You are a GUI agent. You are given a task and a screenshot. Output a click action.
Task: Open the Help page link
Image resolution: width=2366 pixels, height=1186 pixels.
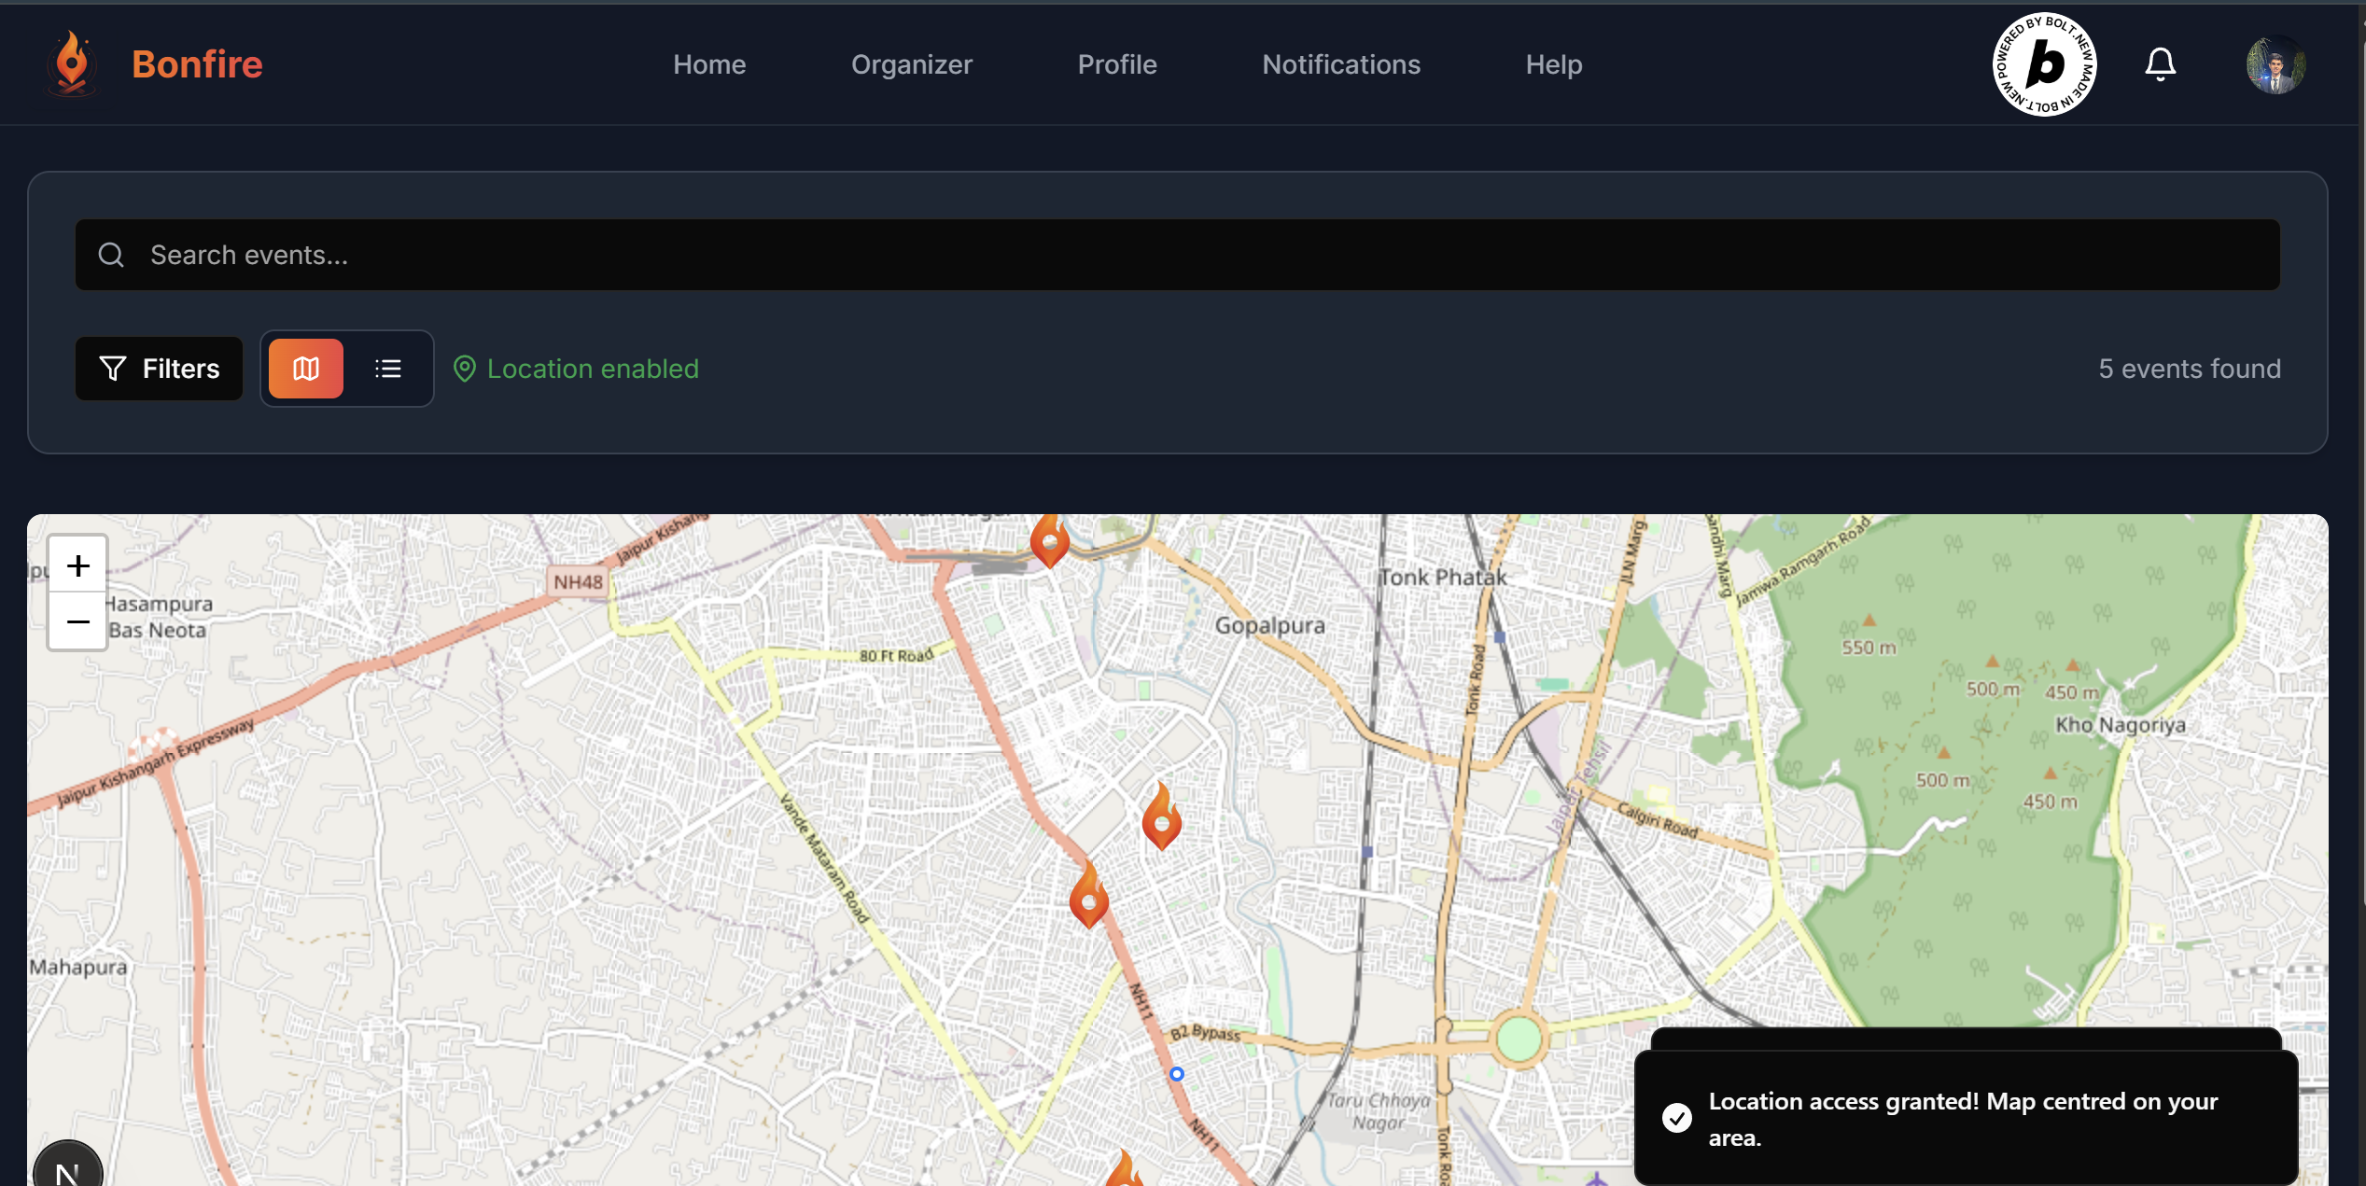(1554, 64)
